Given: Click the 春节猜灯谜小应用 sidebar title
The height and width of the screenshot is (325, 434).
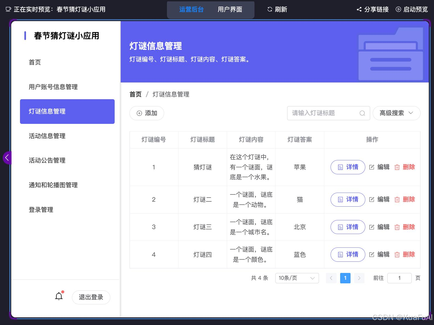Looking at the screenshot, I should 66,36.
